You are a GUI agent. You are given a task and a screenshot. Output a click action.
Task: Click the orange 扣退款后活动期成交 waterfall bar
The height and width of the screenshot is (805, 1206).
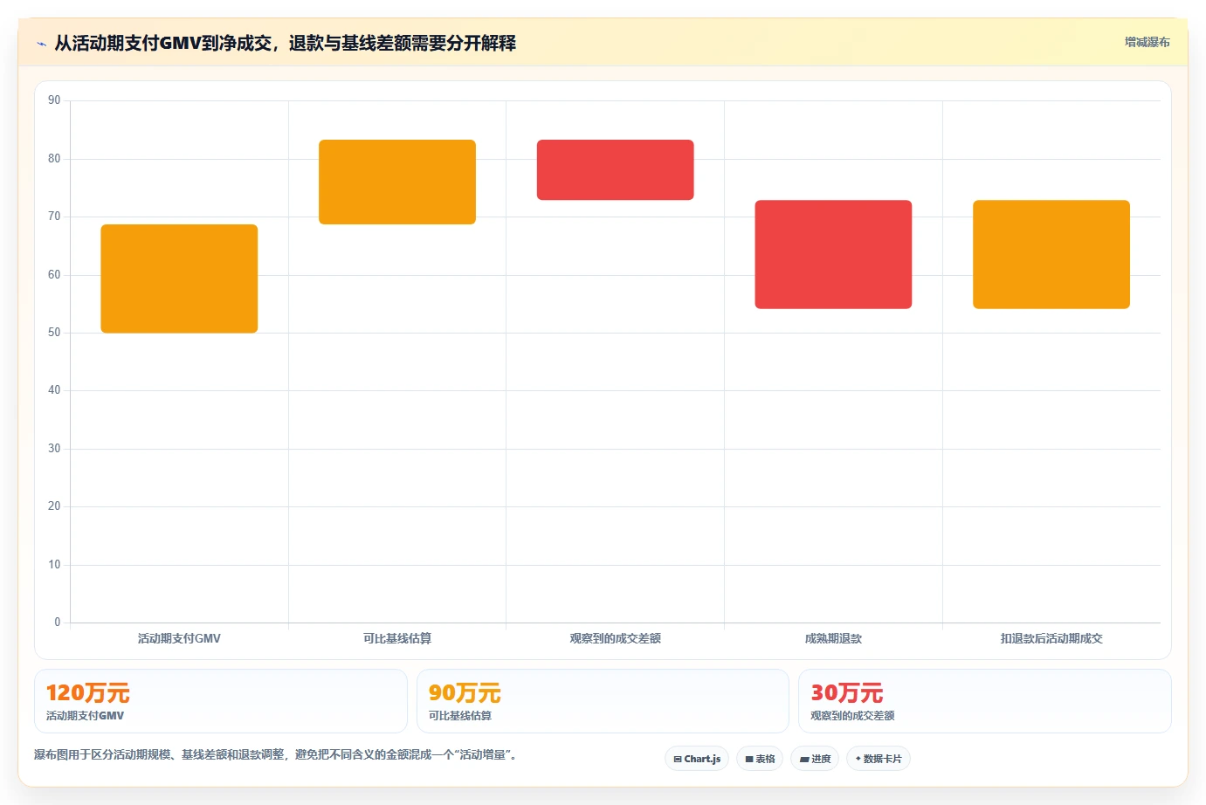(1051, 254)
